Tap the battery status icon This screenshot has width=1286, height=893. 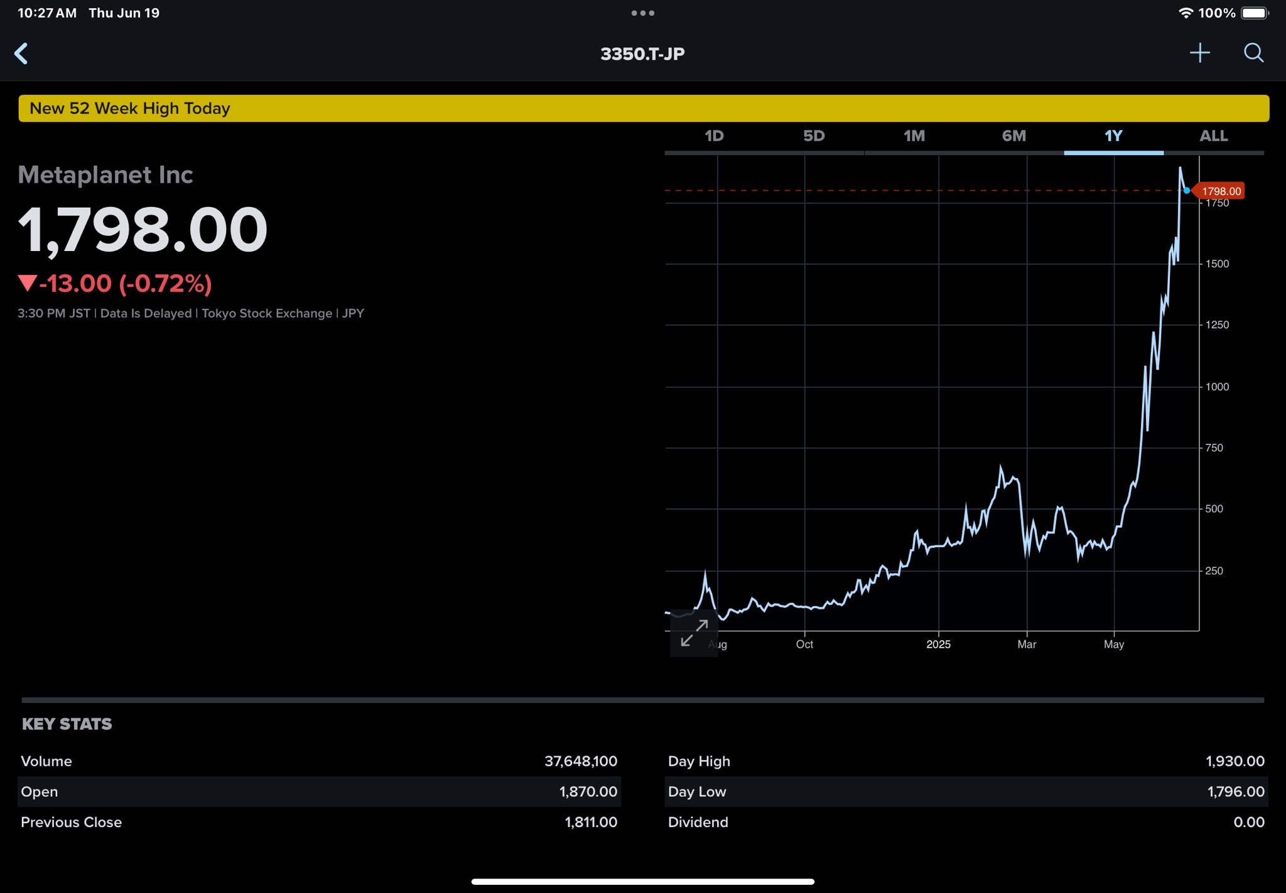pos(1255,13)
